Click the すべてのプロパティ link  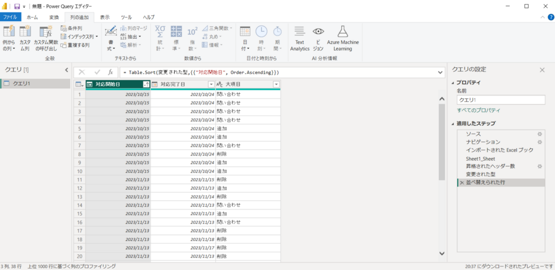tap(479, 110)
